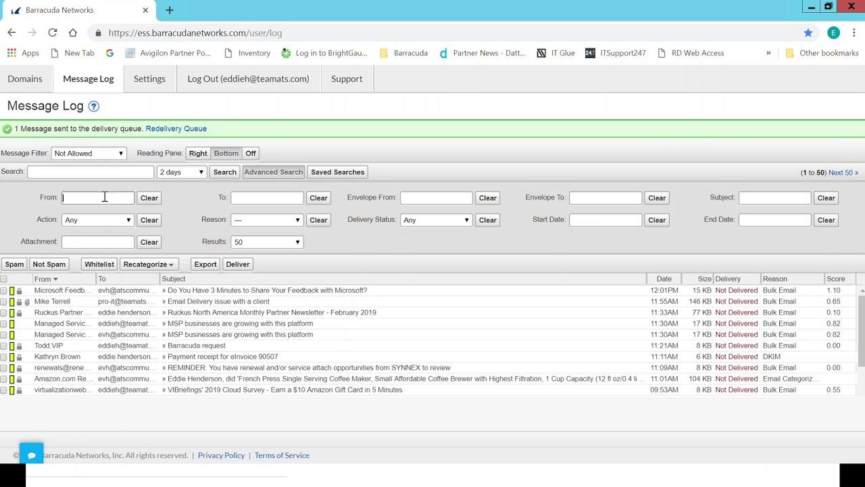Click attachment paperclip on Mike Terrell row
The height and width of the screenshot is (487, 865).
click(x=27, y=302)
